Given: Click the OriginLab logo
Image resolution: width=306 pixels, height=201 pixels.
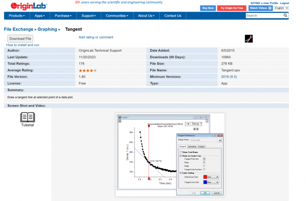Looking at the screenshot, I should [x=28, y=6].
